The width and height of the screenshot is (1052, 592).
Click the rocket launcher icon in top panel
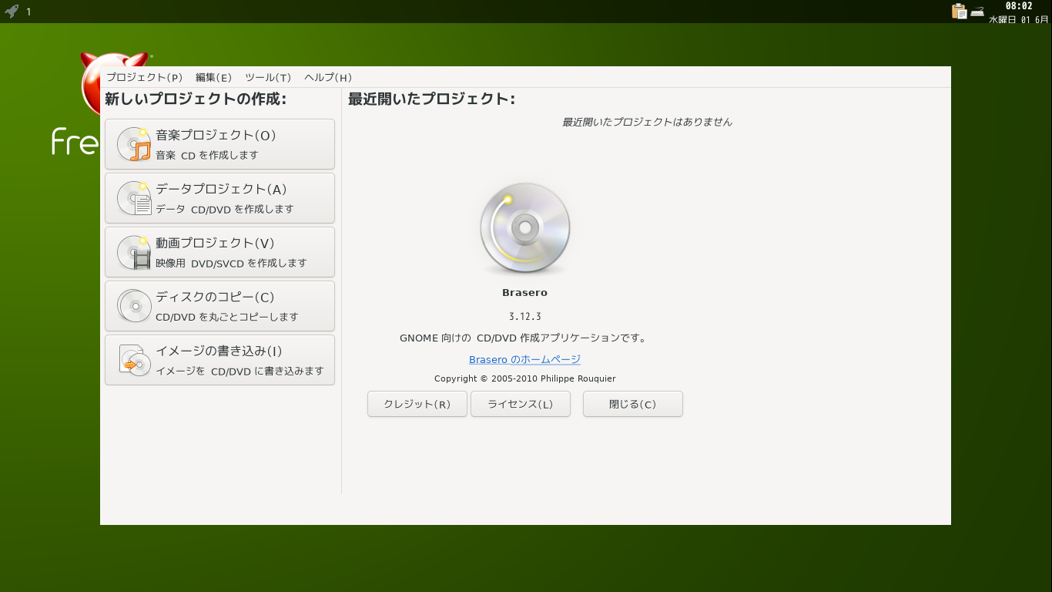(12, 11)
